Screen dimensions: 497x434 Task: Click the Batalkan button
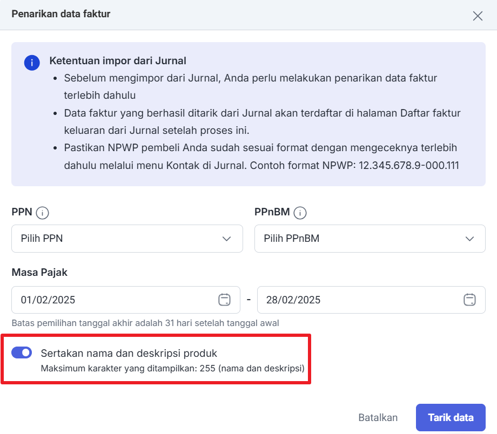(x=378, y=417)
